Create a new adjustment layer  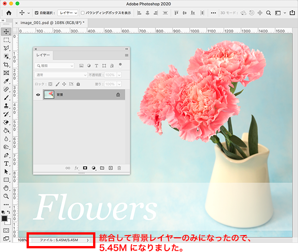94,168
